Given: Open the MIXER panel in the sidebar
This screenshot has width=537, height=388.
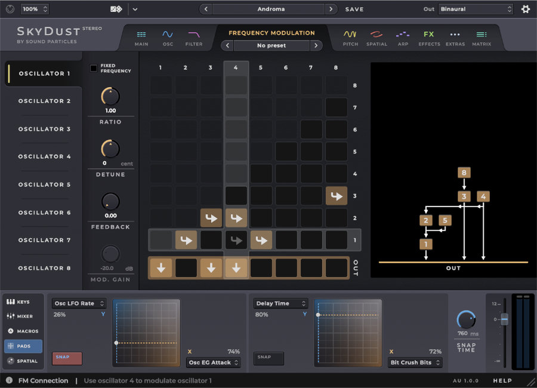Looking at the screenshot, I should tap(23, 316).
